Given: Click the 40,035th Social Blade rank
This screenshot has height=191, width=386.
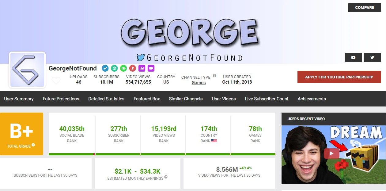Looking at the screenshot, I should click(x=72, y=129).
